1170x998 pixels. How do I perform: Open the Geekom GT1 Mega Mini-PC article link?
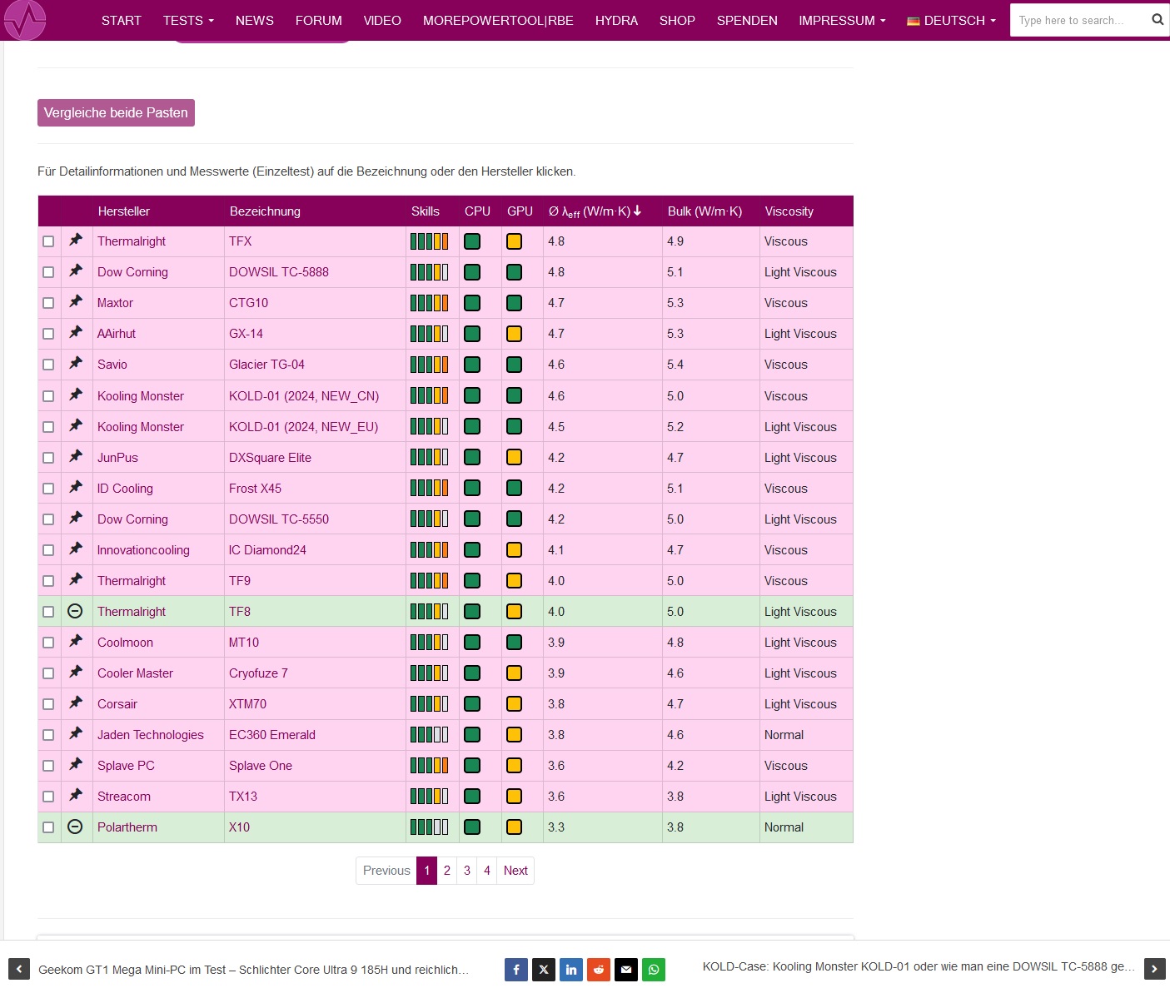pyautogui.click(x=254, y=970)
